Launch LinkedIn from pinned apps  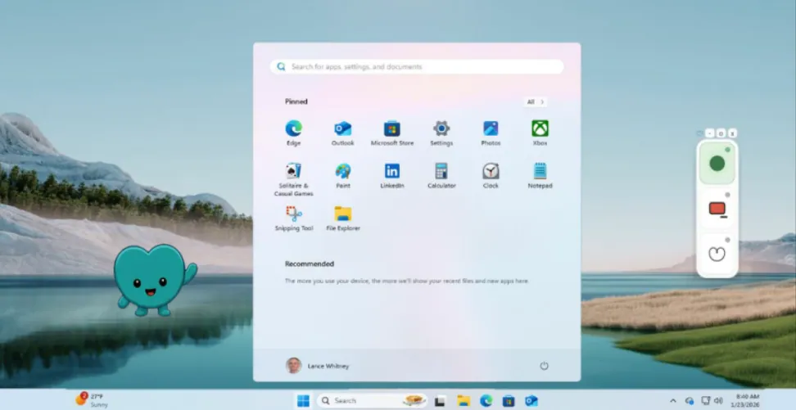[x=392, y=176]
